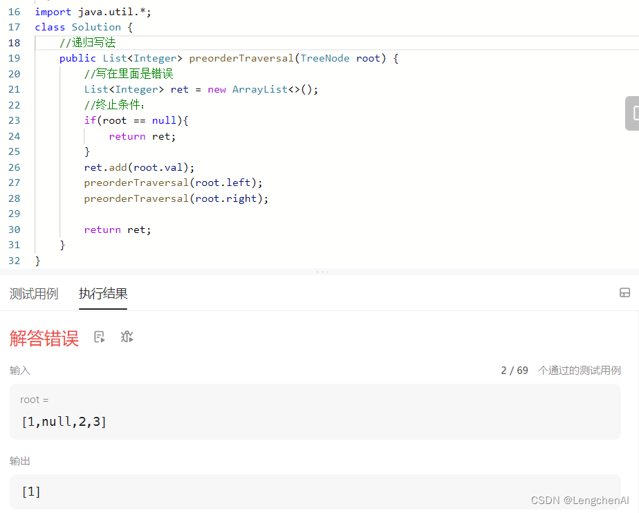639x513 pixels.
Task: Click line number 30 beside the return statement
Action: pos(14,230)
